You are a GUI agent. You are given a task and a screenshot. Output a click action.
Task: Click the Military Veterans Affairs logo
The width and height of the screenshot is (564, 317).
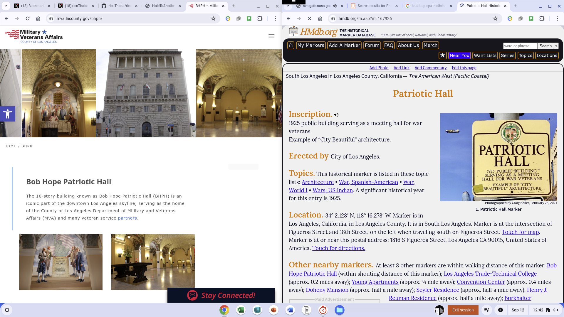pos(34,36)
